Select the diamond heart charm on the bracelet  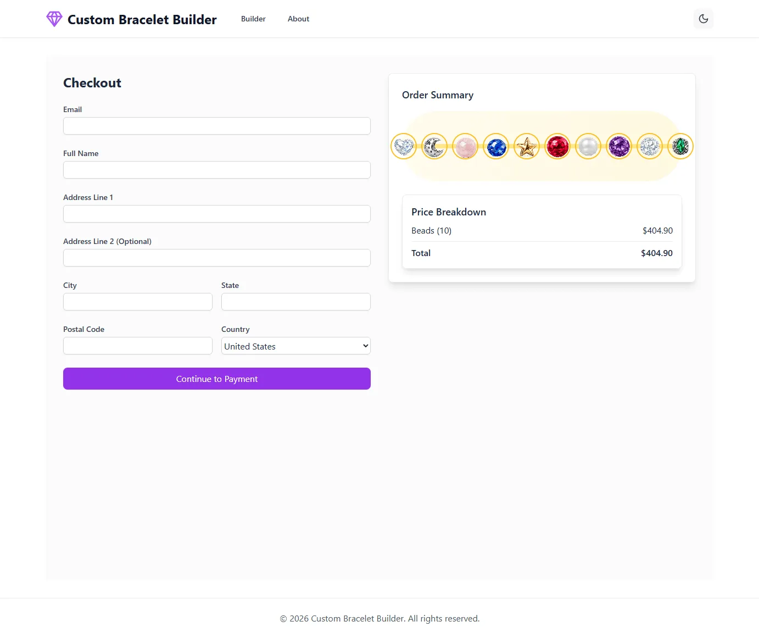click(x=404, y=146)
